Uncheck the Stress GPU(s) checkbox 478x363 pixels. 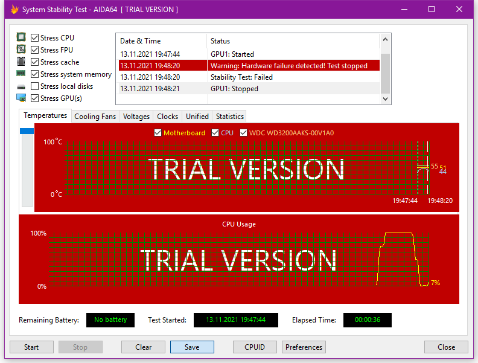point(35,98)
